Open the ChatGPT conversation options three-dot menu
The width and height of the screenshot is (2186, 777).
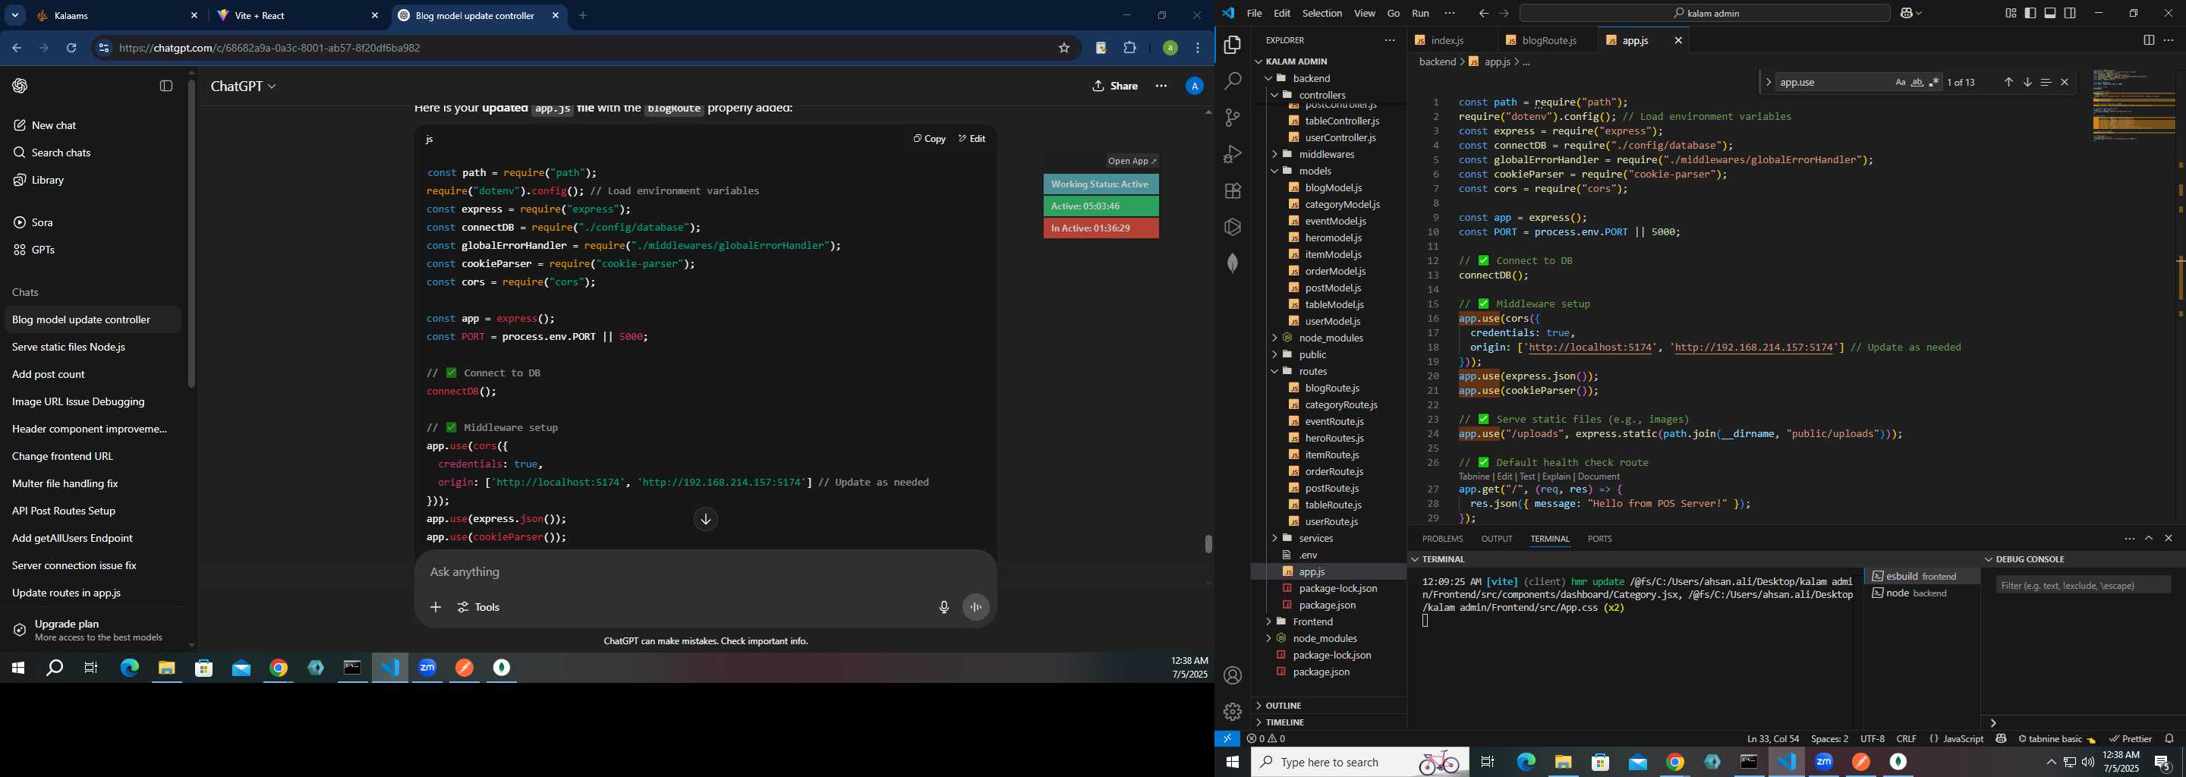(1161, 86)
